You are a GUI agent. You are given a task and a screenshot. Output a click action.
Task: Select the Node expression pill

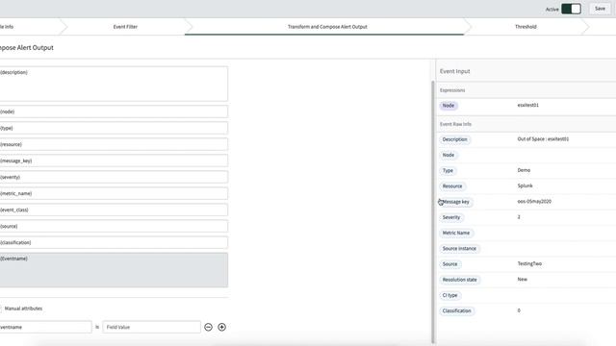pos(449,106)
